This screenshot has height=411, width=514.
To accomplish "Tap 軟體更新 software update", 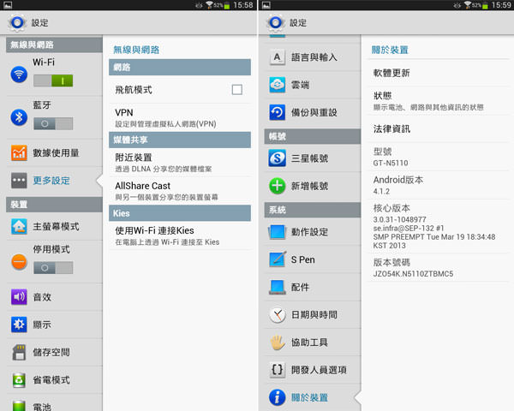I will pos(391,72).
